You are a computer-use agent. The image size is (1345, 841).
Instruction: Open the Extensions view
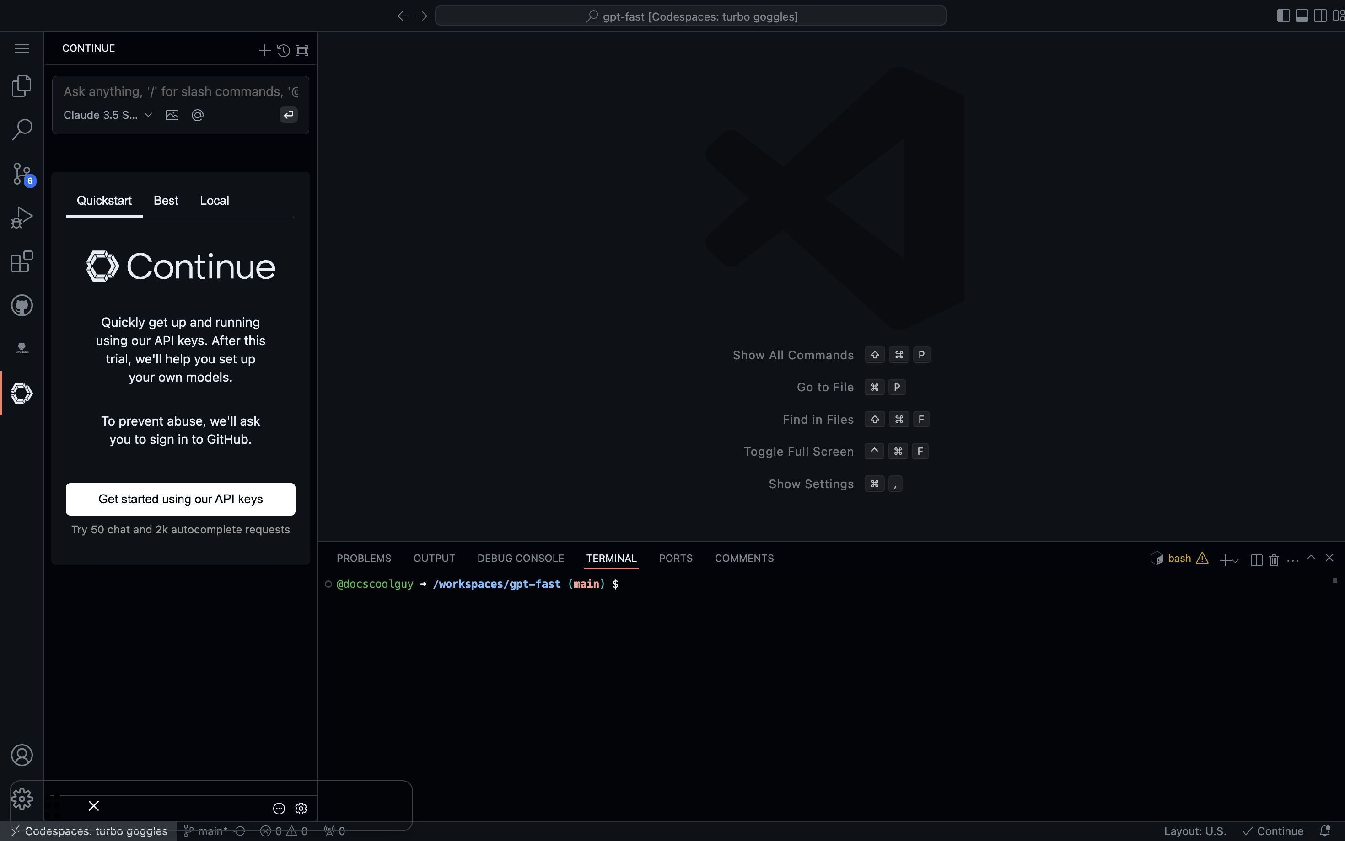tap(22, 261)
